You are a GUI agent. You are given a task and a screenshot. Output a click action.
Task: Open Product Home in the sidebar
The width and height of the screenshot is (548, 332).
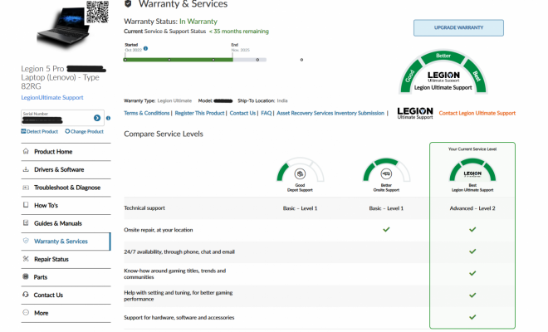(x=66, y=152)
